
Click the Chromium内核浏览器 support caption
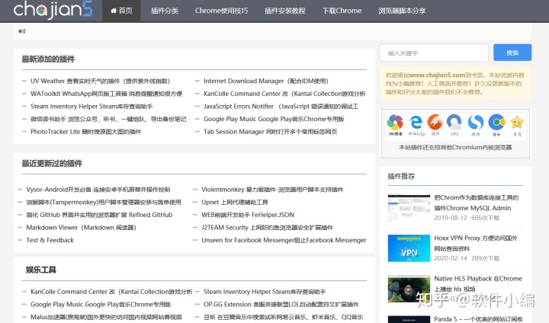tap(455, 147)
